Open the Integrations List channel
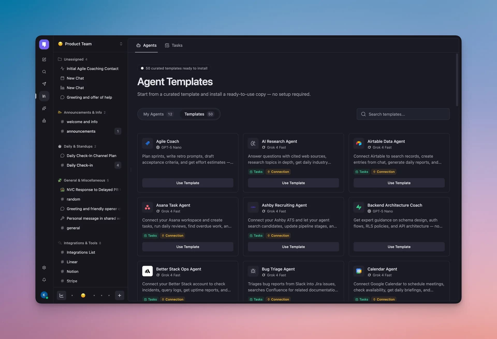The width and height of the screenshot is (497, 339). (90, 252)
